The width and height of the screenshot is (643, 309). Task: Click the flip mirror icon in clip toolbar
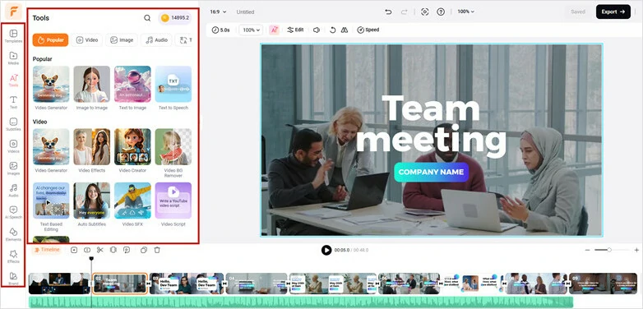345,30
